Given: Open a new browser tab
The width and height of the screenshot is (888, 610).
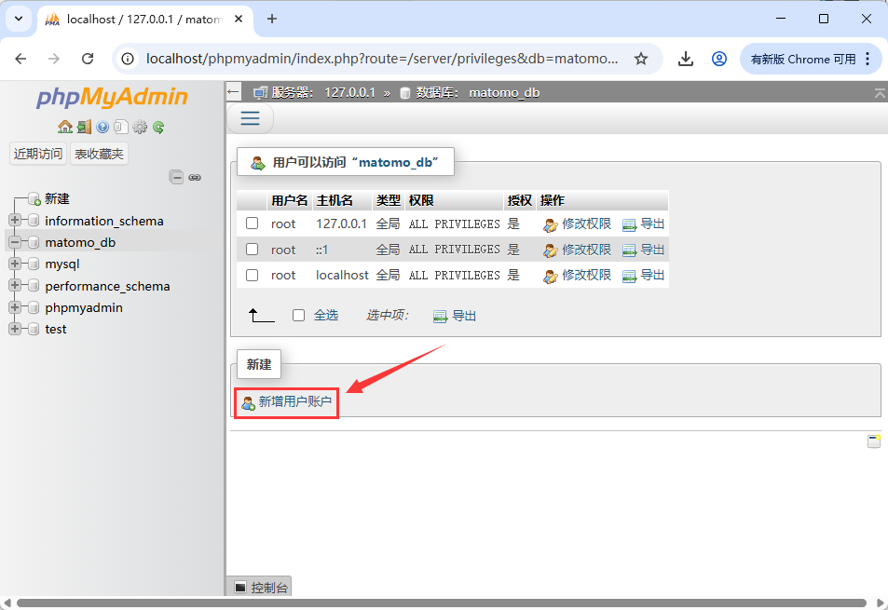Looking at the screenshot, I should [272, 19].
